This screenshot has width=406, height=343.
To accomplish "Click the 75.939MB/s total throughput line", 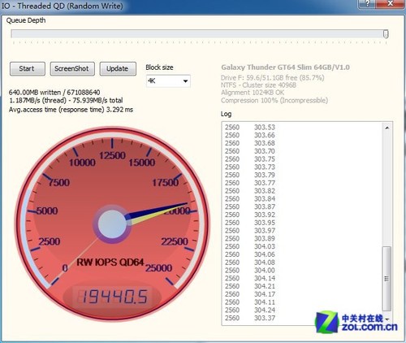I will tap(66, 101).
